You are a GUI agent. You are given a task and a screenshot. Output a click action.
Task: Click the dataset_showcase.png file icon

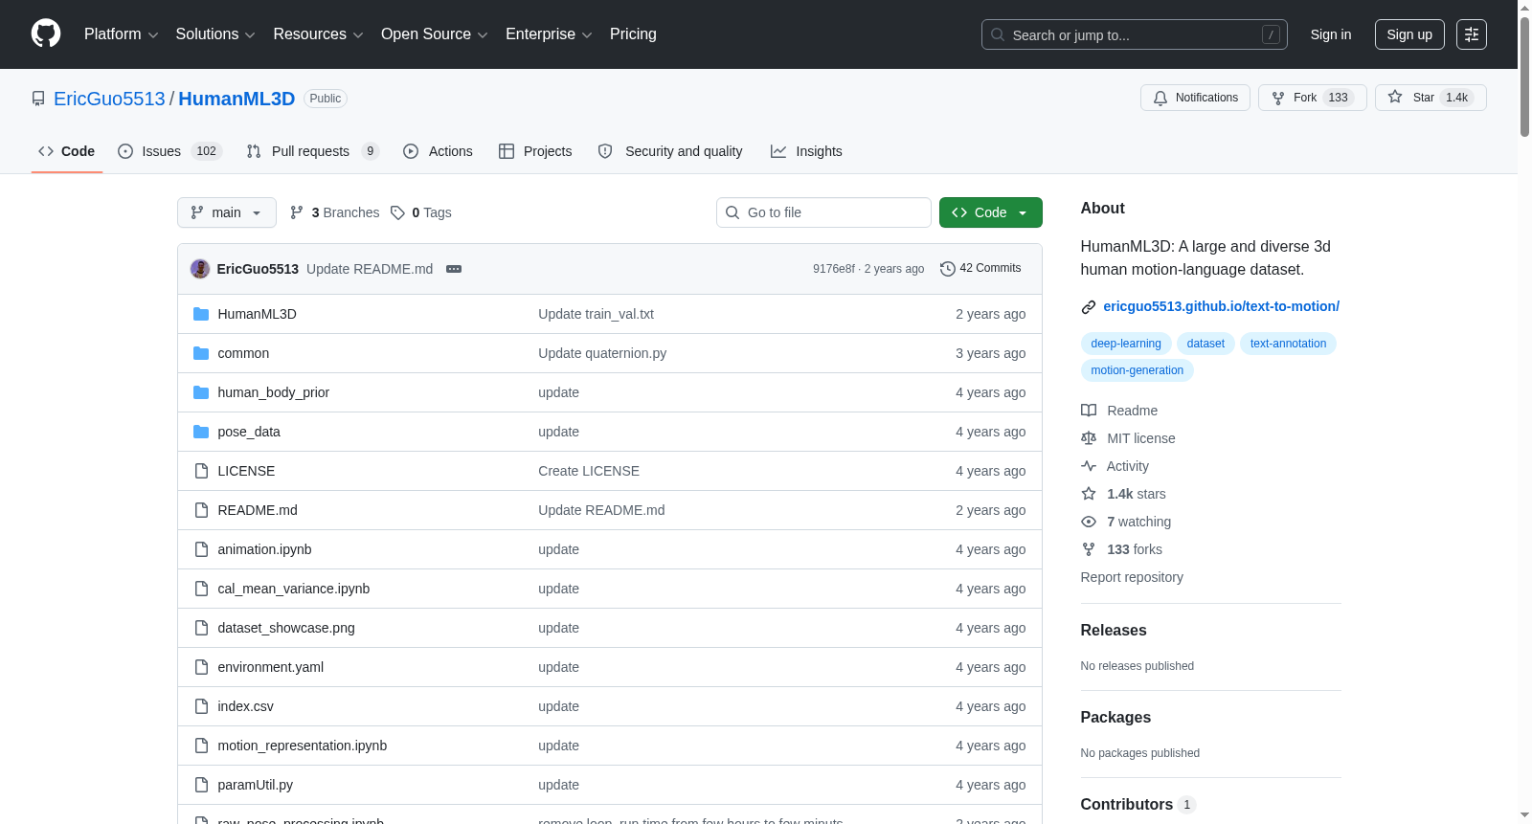(x=201, y=628)
